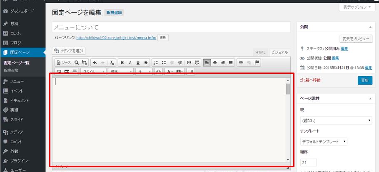This screenshot has height=172, width=379.
Task: Open the 親 parent page dropdown
Action: [336, 121]
